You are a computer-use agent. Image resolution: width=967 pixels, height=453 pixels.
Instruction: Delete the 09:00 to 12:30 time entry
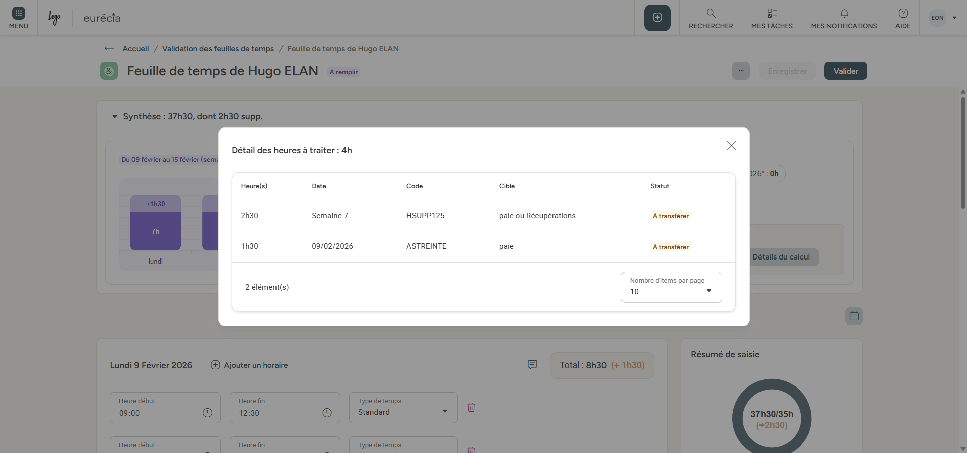(x=471, y=407)
